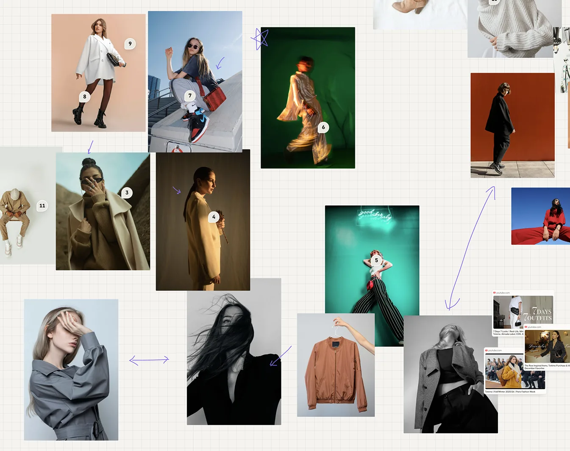570x451 pixels.
Task: Select the grey trench coat portrait
Action: pyautogui.click(x=71, y=370)
